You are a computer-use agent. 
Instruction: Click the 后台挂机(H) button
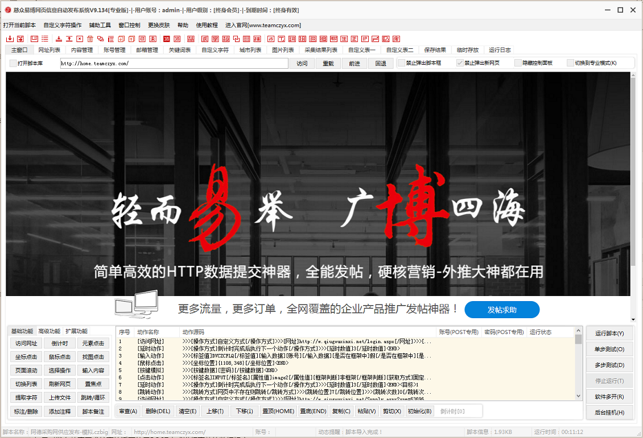609,412
